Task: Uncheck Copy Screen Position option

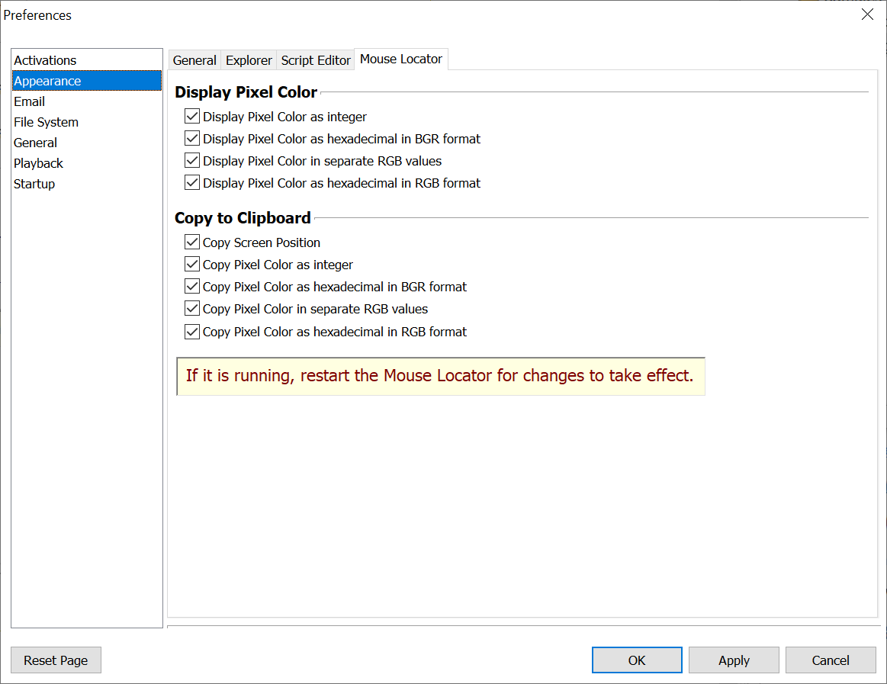Action: 192,242
